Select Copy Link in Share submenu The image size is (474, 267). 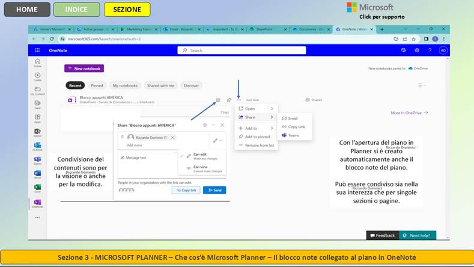pyautogui.click(x=294, y=127)
